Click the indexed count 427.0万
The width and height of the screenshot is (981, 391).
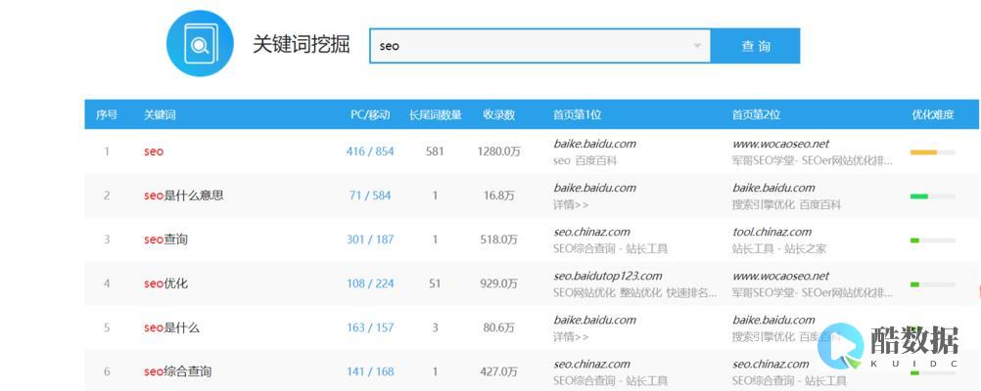[x=498, y=371]
